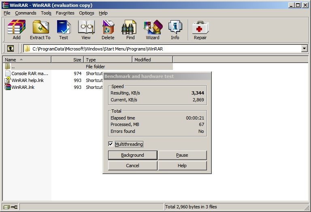The height and width of the screenshot is (212, 311).
Task: Click the Current KB/s value 2,869
Action: tap(198, 100)
